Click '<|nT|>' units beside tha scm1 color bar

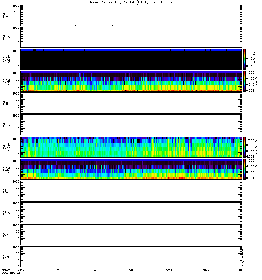[256, 82]
